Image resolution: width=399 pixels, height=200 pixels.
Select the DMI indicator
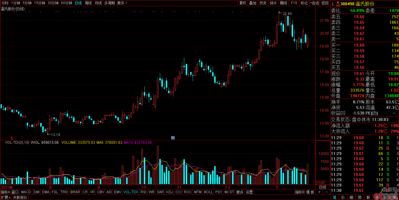pyautogui.click(x=36, y=192)
